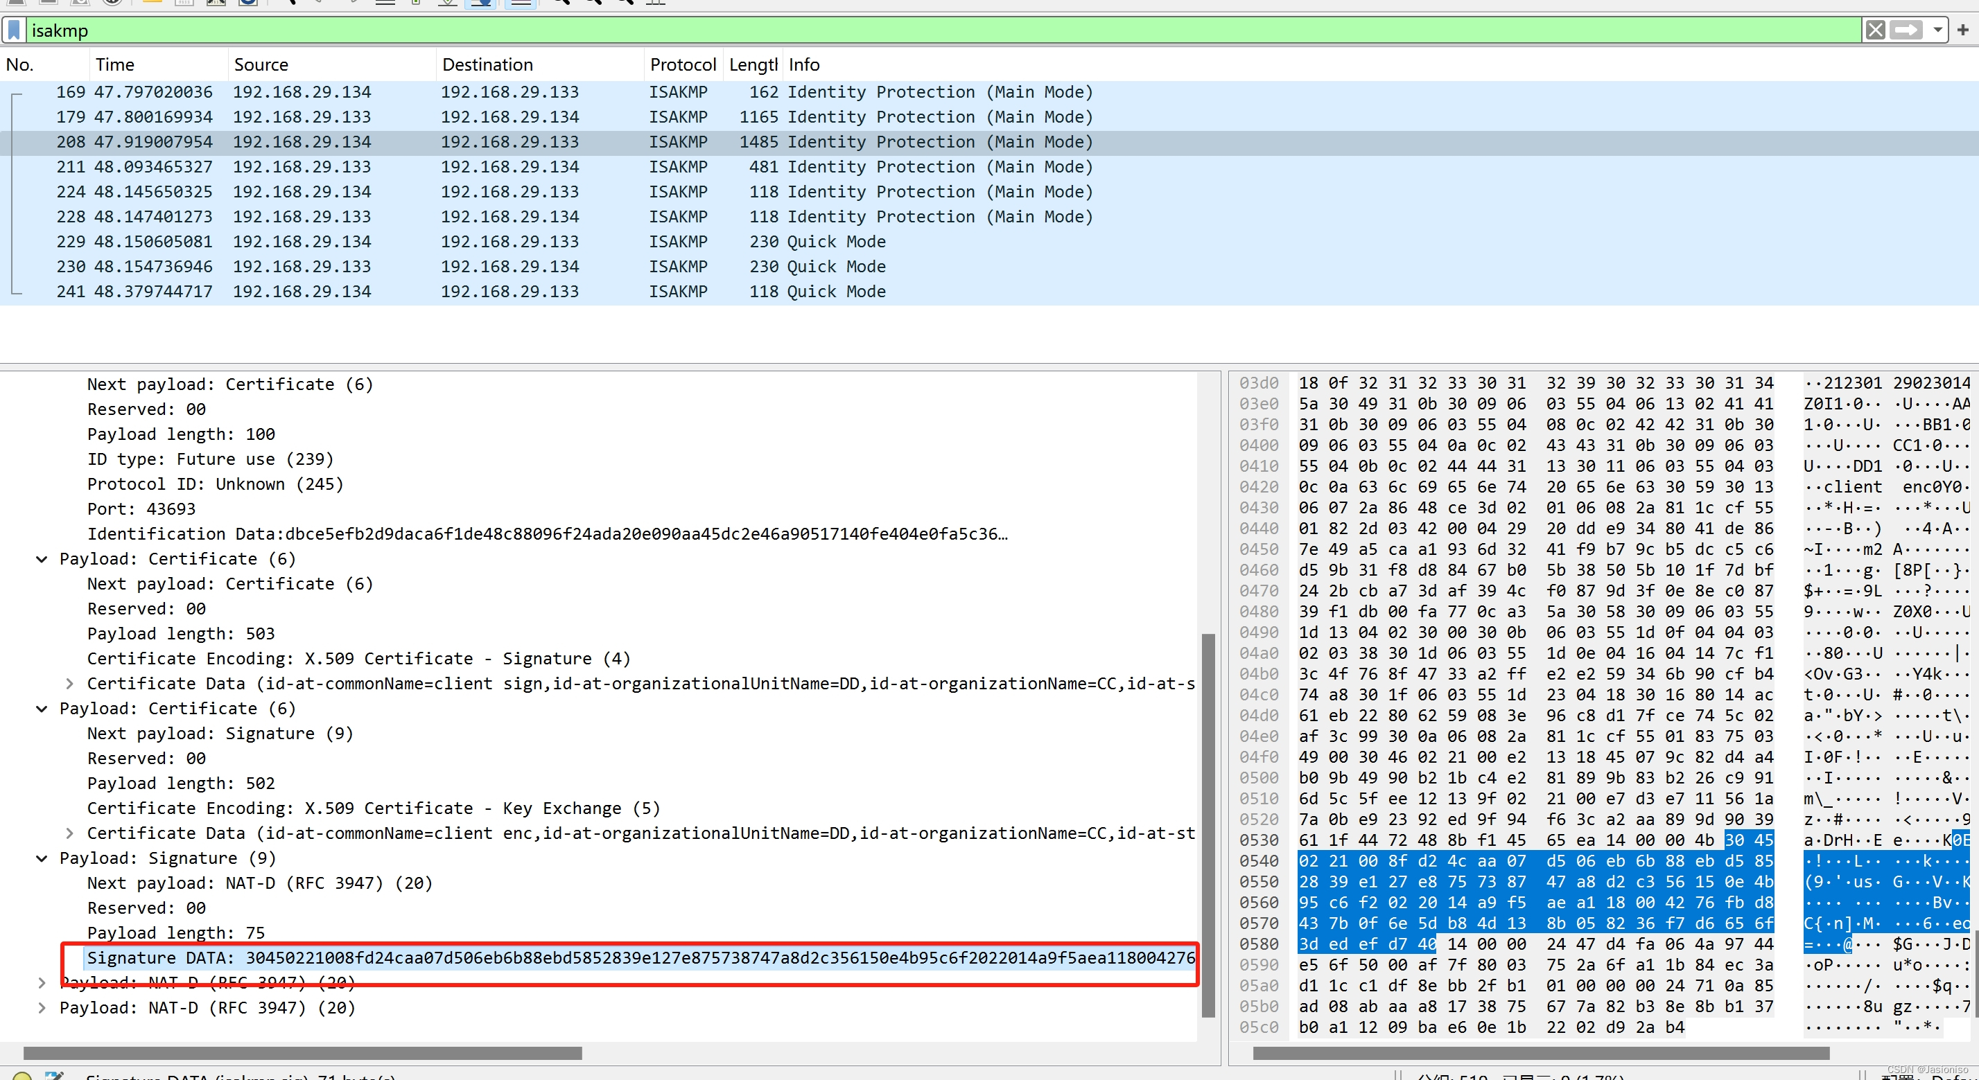Expand client sign Certificate Data node
The image size is (1979, 1080).
coord(69,683)
